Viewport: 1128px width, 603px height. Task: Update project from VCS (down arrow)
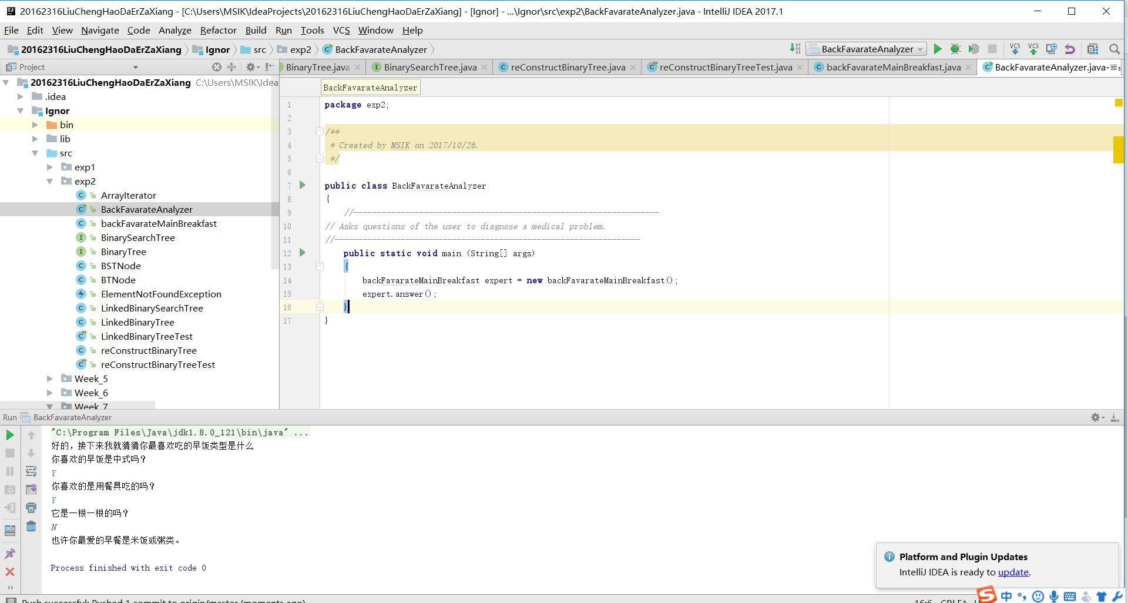pyautogui.click(x=1015, y=49)
